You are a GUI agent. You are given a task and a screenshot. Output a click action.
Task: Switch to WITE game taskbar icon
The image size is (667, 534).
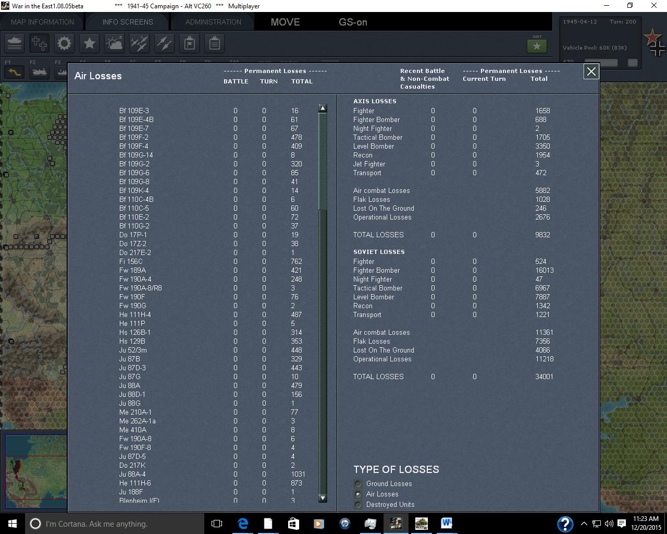(396, 524)
